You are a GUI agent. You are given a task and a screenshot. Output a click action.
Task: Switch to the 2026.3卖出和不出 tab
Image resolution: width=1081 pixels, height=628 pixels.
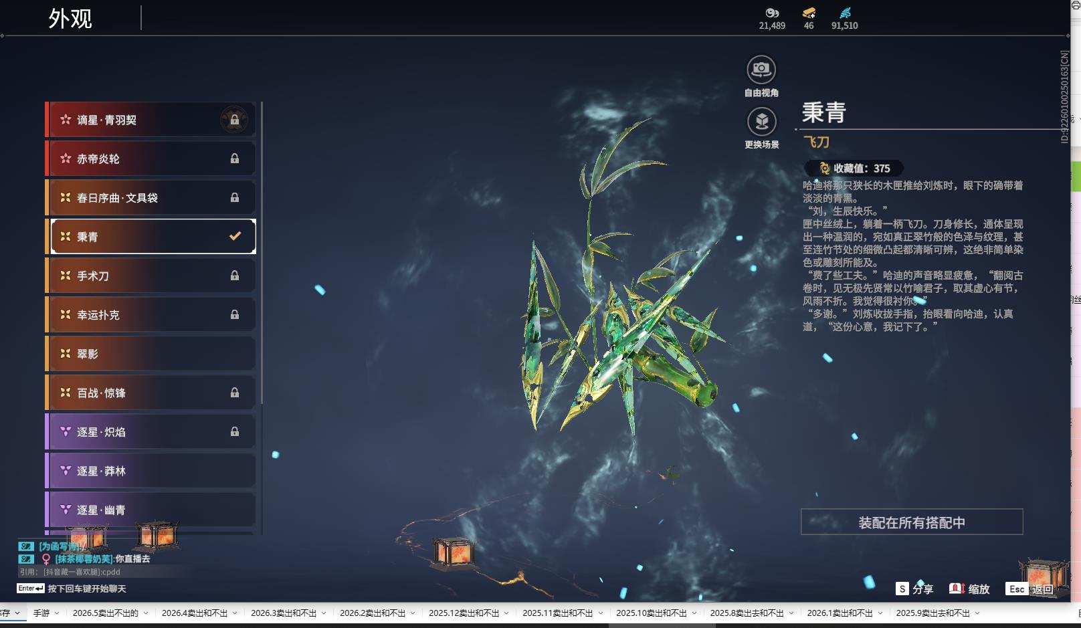pos(284,613)
